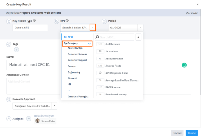Add an assignee with plus icon
This screenshot has width=201, height=138.
coord(29,119)
